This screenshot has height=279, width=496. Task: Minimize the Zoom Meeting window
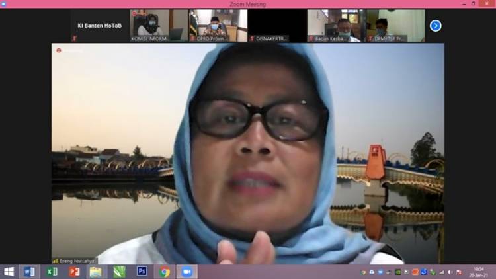pyautogui.click(x=464, y=4)
